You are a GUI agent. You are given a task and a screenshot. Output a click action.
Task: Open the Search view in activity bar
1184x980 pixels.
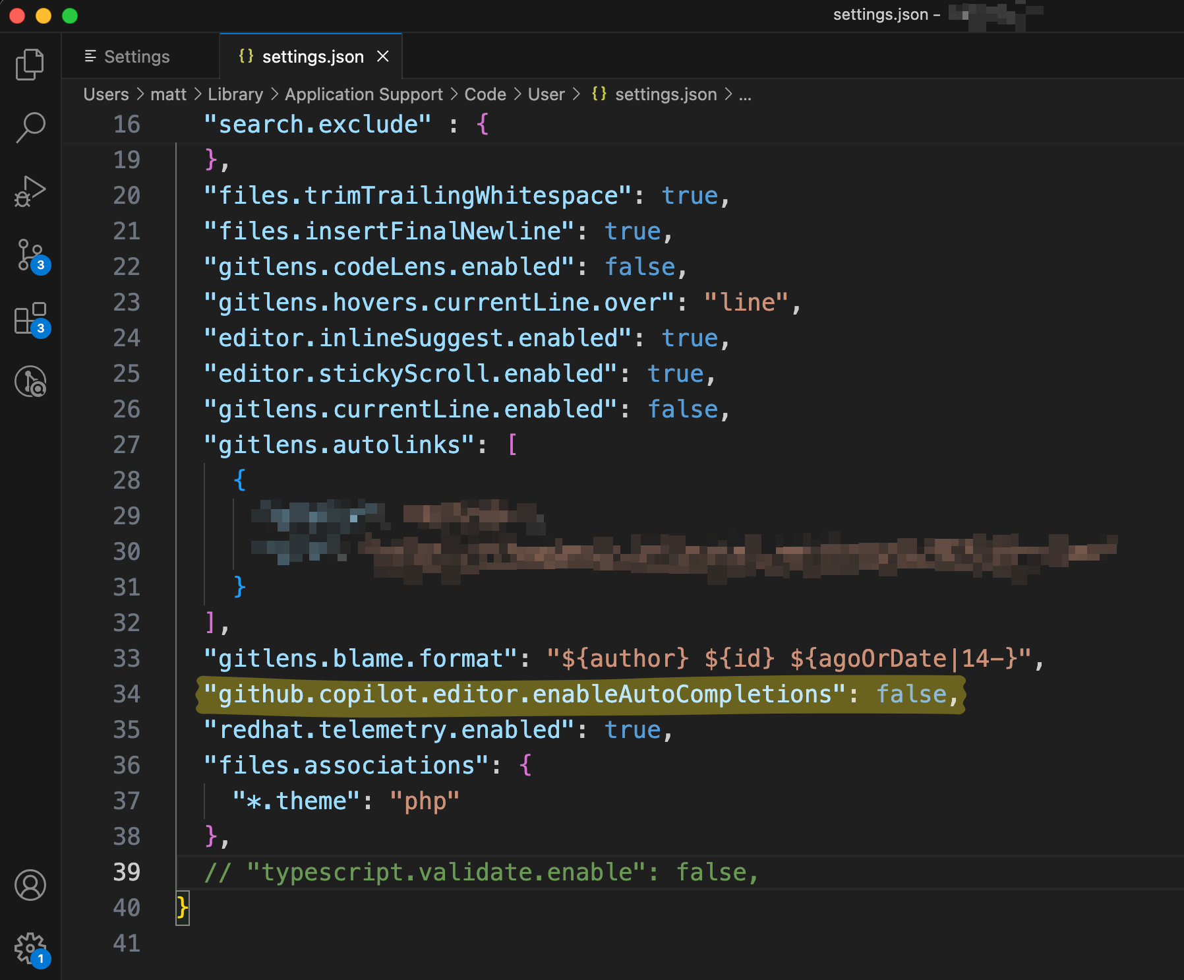pyautogui.click(x=30, y=127)
